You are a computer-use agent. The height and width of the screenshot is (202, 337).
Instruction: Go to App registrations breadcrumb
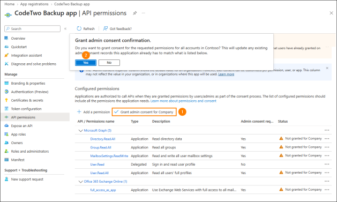[34, 4]
